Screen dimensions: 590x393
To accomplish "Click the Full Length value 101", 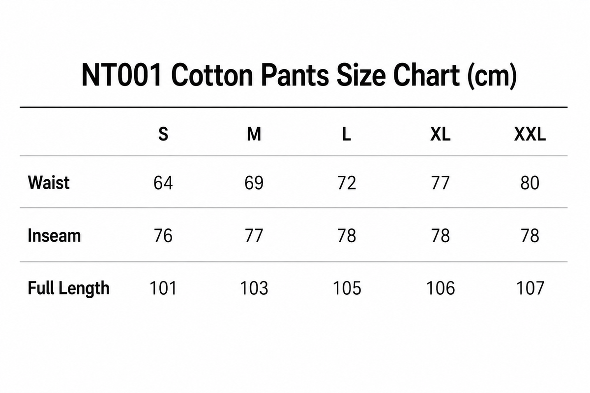I will (x=163, y=288).
